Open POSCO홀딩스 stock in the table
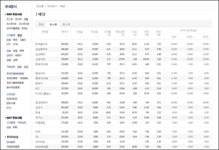219x150 pixels. coord(43,94)
